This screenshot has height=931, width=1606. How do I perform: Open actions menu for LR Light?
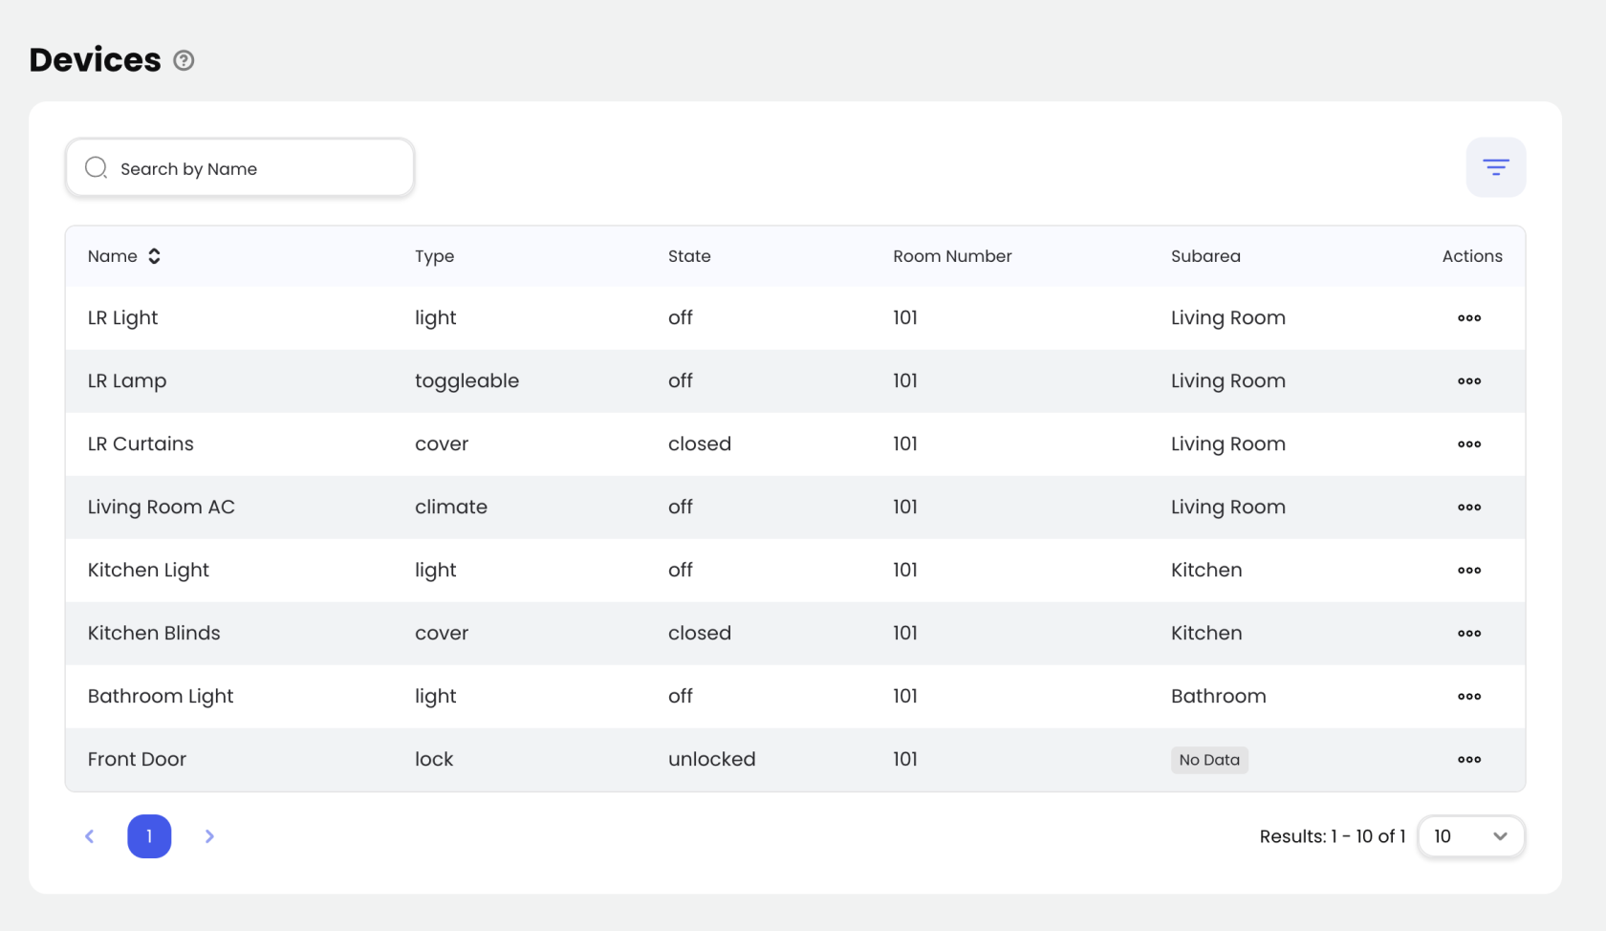click(x=1468, y=318)
